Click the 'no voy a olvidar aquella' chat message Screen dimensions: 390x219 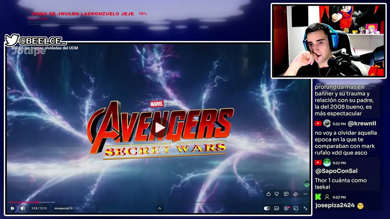click(346, 143)
